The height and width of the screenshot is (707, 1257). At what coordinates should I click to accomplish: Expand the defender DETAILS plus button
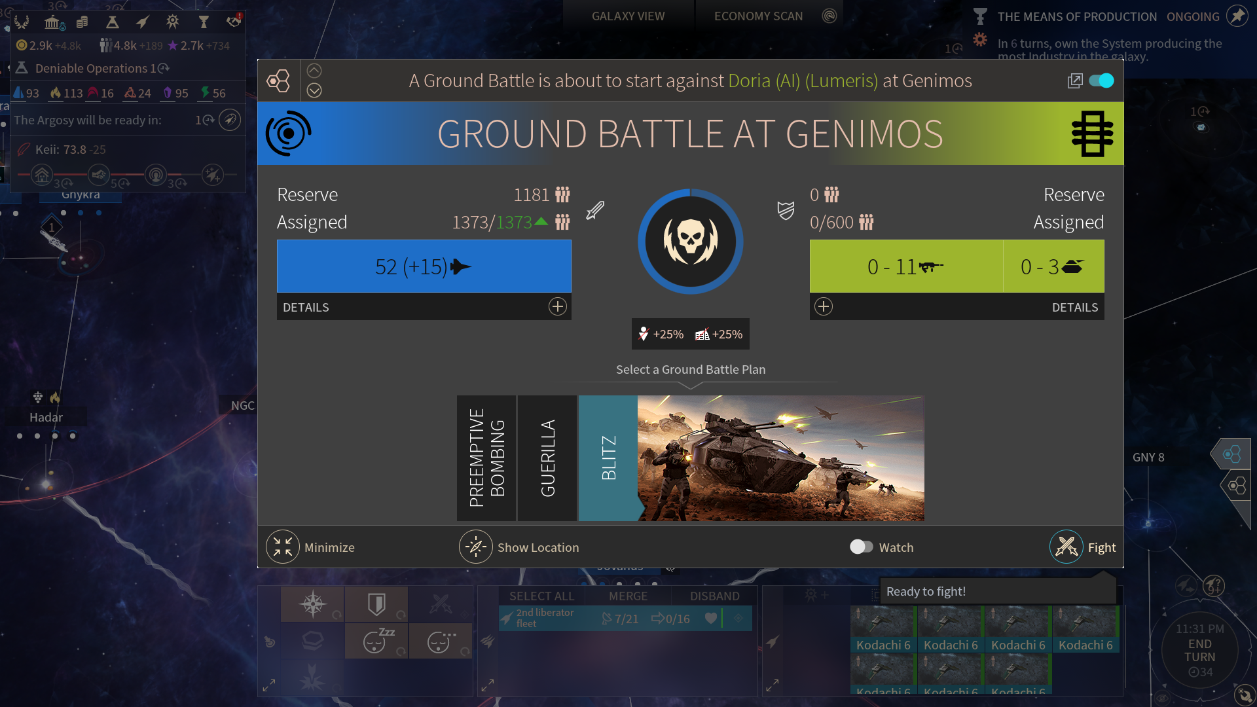tap(824, 306)
